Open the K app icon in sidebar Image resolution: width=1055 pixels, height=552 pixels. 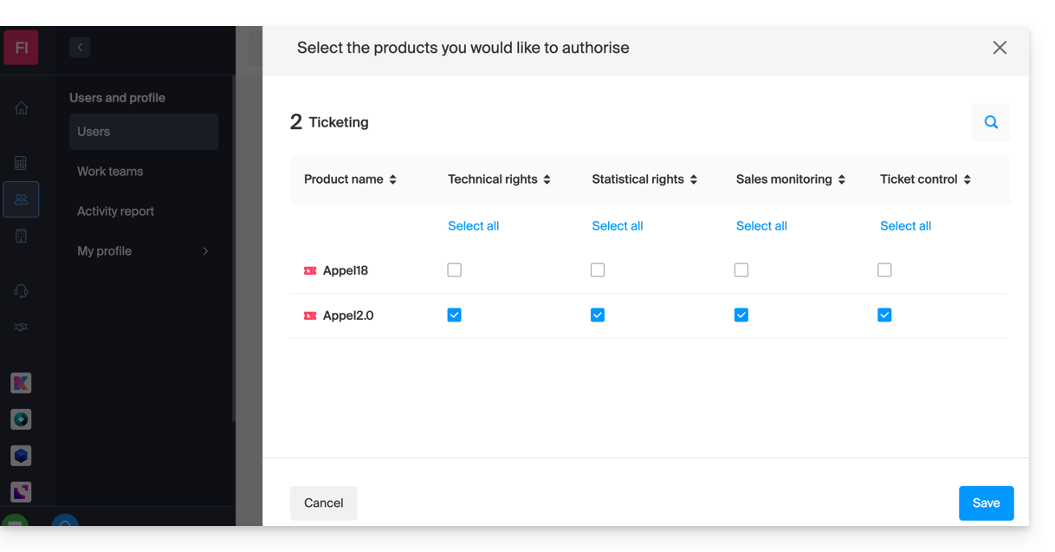(x=22, y=383)
